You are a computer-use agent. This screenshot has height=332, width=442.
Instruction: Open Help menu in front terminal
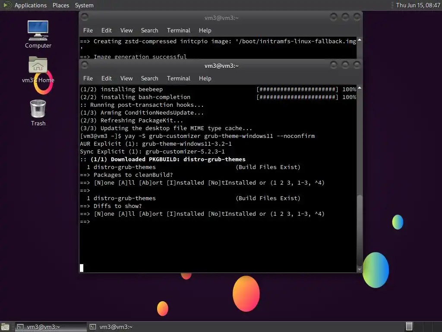pos(205,78)
